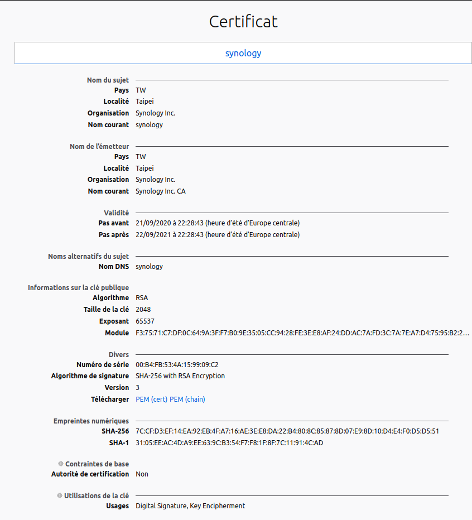Click Digital Signature, Key Encipherment usages
Viewport: 472px width, 520px height.
pyautogui.click(x=190, y=505)
